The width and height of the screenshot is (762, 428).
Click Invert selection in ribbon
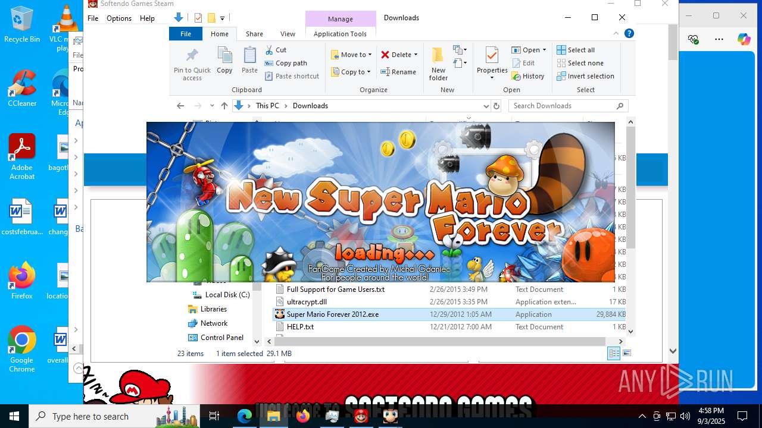point(585,76)
